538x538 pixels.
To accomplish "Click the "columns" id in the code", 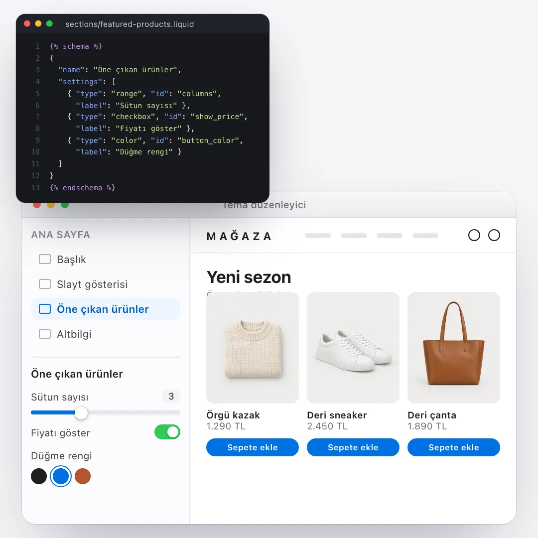I will pos(197,94).
